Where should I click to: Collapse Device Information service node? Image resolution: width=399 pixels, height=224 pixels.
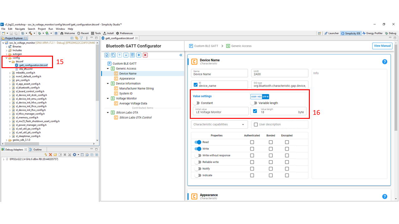coord(108,83)
